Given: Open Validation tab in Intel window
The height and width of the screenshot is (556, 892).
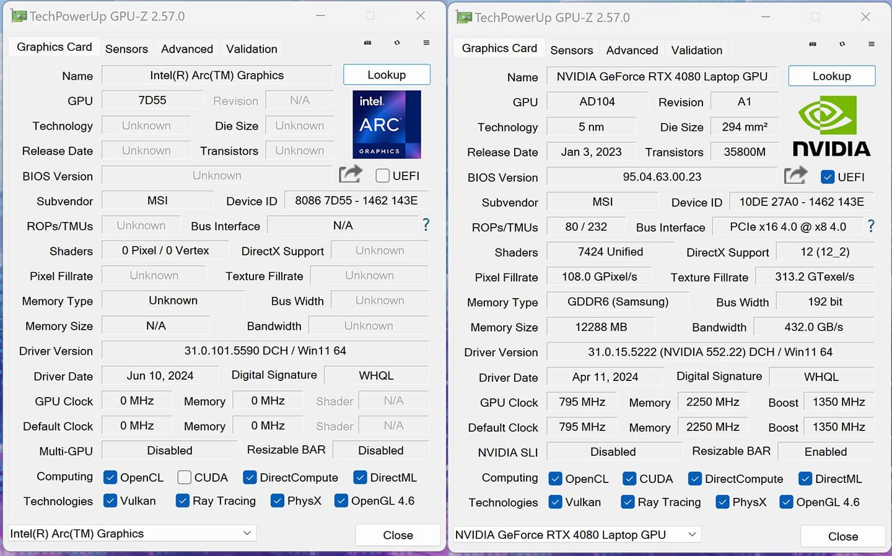Looking at the screenshot, I should click(x=251, y=49).
